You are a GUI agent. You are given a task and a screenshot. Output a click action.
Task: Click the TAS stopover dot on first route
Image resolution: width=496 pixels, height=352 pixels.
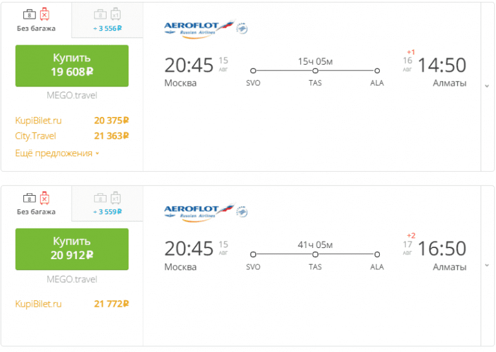tap(315, 70)
